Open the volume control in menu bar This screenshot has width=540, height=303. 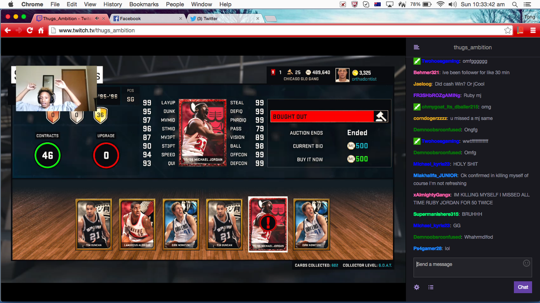(x=452, y=4)
